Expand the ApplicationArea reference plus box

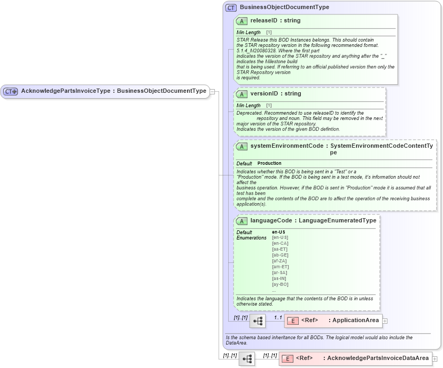[x=385, y=321]
